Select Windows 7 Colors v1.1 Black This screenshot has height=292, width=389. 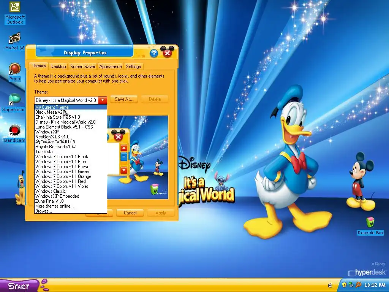[x=70, y=157]
